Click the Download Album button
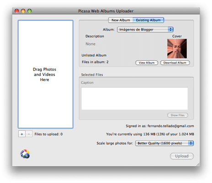The height and width of the screenshot is (183, 212). coord(175,63)
